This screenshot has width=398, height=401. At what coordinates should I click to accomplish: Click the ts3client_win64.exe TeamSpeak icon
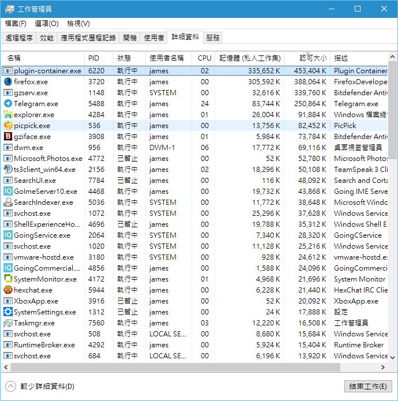8,169
